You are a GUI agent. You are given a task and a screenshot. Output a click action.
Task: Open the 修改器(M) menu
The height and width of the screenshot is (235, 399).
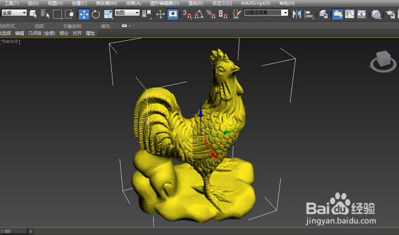pos(106,4)
